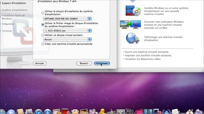Click 'Importer une machine virtuelle existante' link
This screenshot has width=204, height=114.
pyautogui.click(x=148, y=55)
